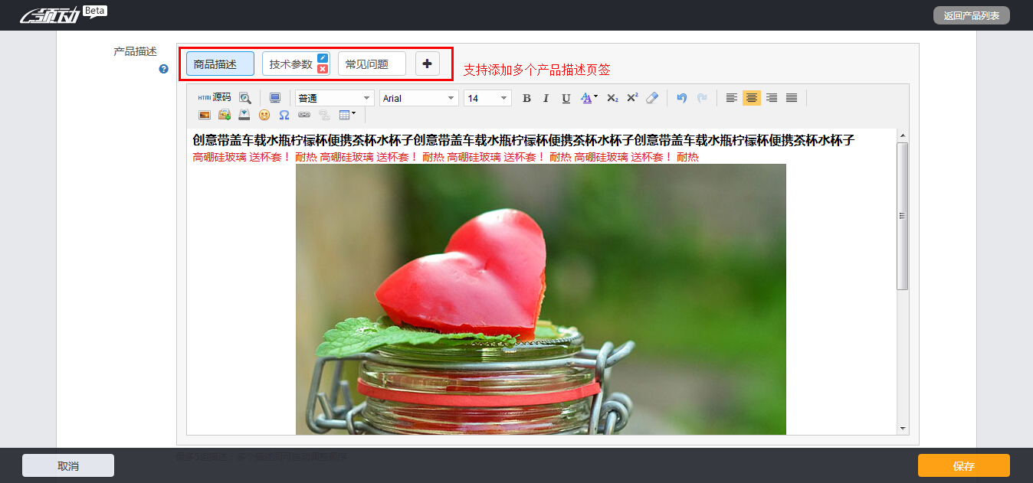
Task: Select the 商品描述 tab
Action: coord(219,64)
